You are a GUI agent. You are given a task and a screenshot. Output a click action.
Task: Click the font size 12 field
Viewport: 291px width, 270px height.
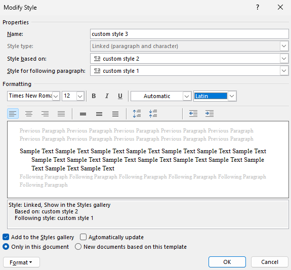69,96
